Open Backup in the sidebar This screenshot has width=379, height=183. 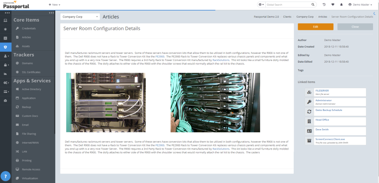pos(26,107)
